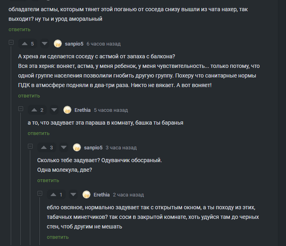Click "ответить" under the "Одна молекула, две?" comment
The width and height of the screenshot is (286, 246).
tap(48, 181)
